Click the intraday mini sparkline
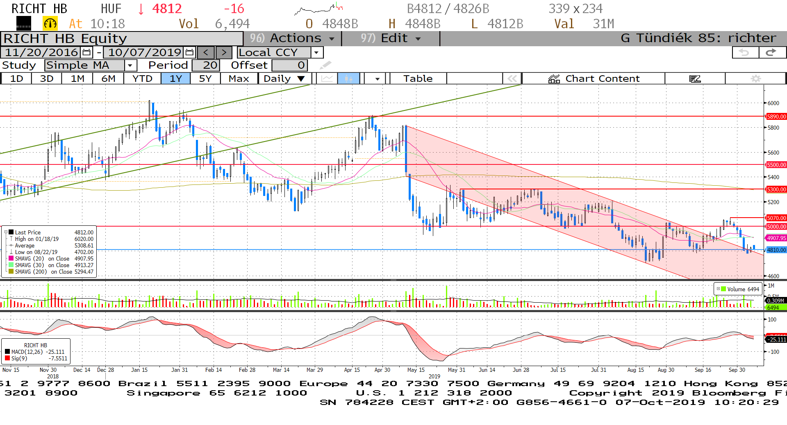 [x=318, y=9]
